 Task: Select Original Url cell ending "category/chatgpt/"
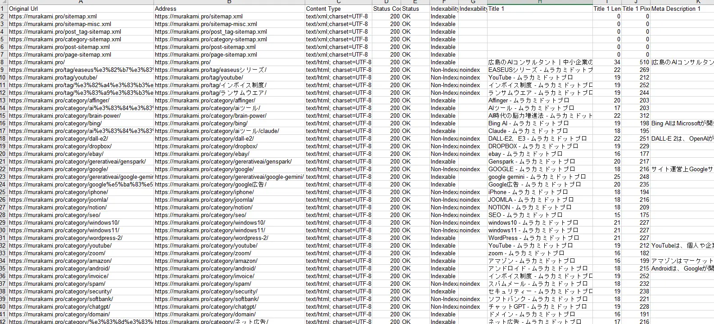pyautogui.click(x=81, y=306)
